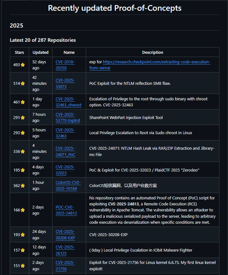Open the POC-CVE-2025-24813 repository link
The width and height of the screenshot is (228, 275).
pos(66,210)
